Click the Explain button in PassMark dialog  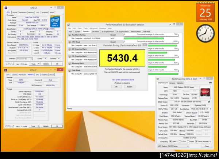(x=130, y=87)
